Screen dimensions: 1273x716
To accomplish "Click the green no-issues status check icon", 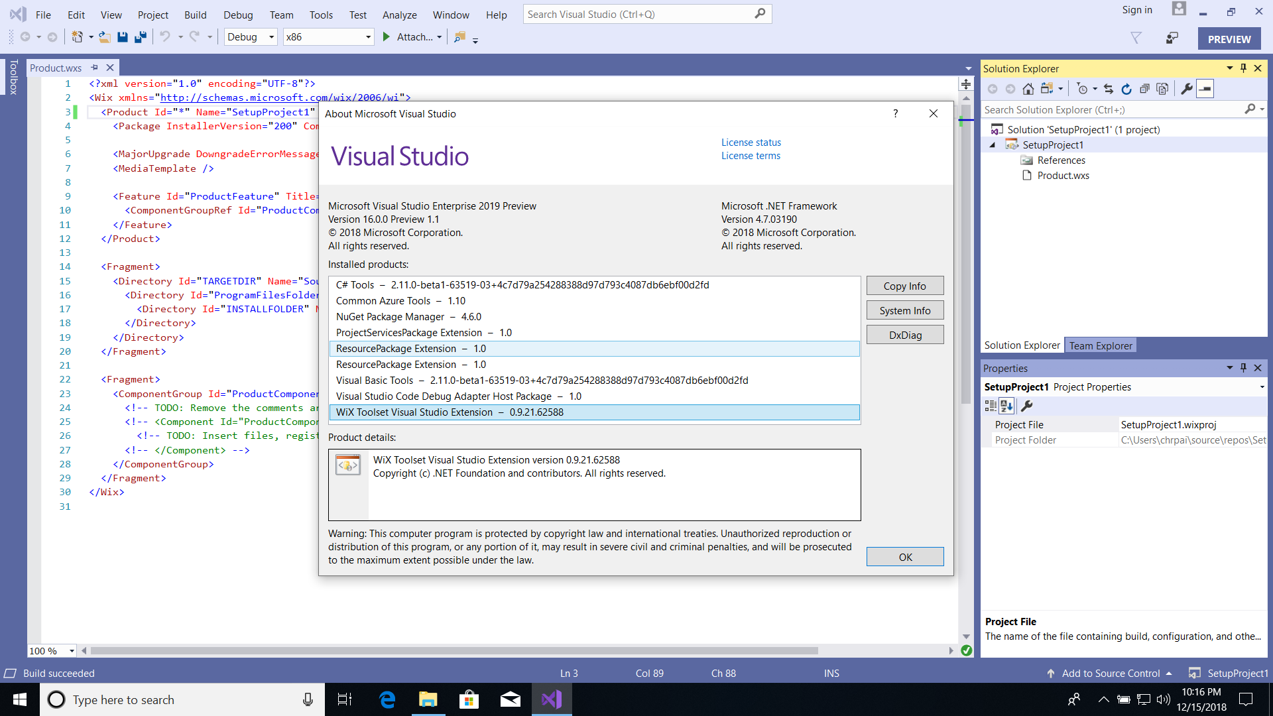I will [x=967, y=651].
